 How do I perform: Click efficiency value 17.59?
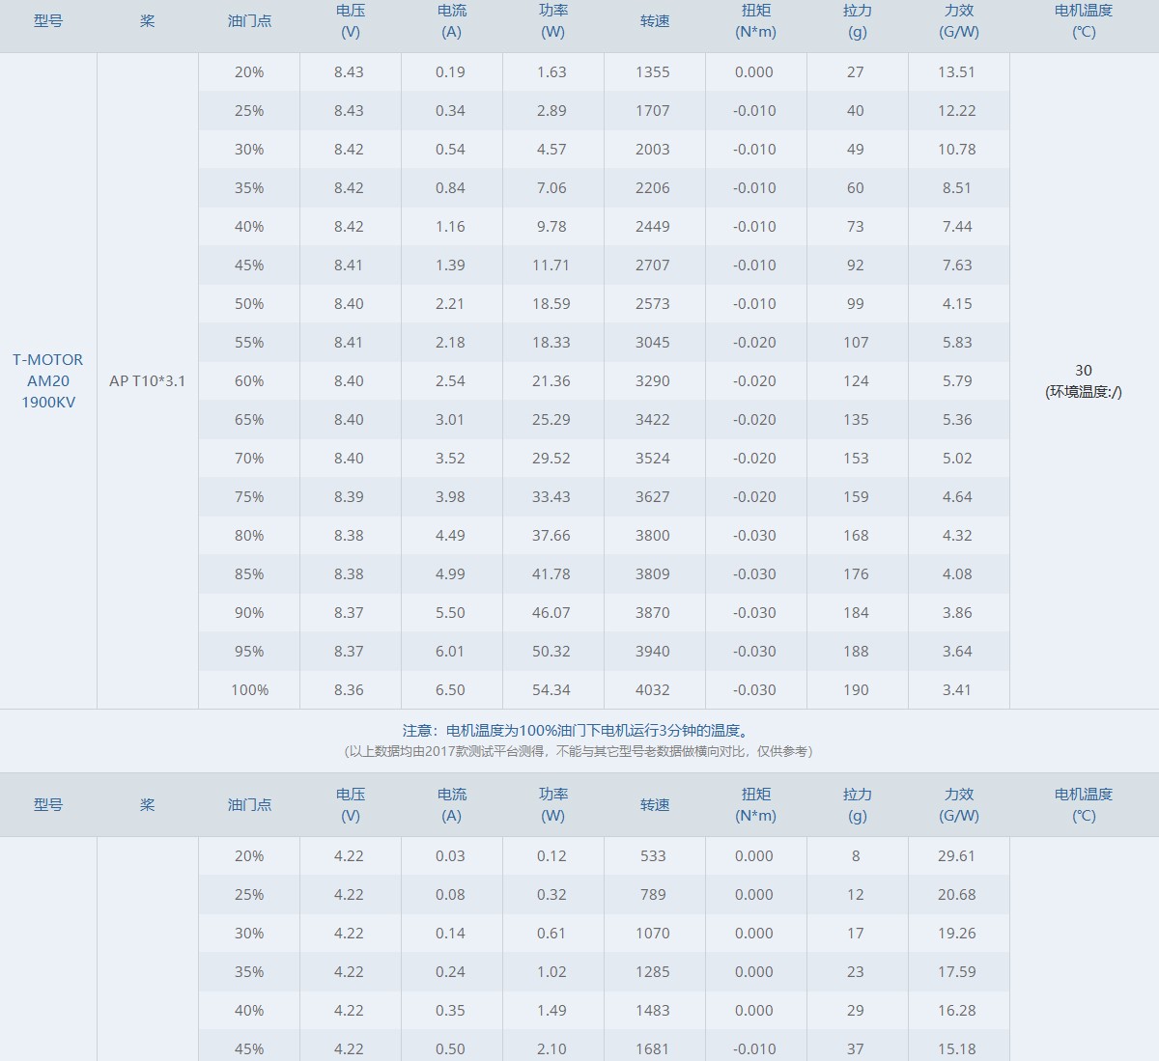957,971
